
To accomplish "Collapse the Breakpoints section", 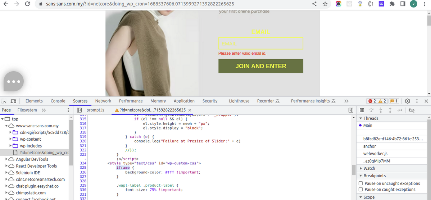I will [x=360, y=176].
